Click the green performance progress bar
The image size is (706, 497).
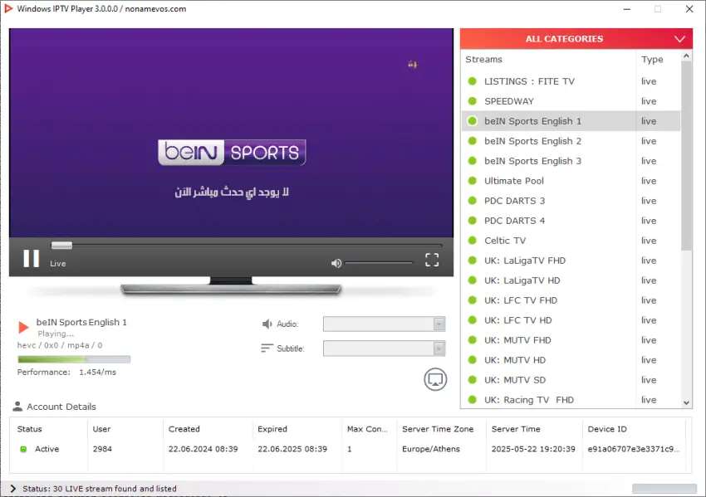(74, 359)
